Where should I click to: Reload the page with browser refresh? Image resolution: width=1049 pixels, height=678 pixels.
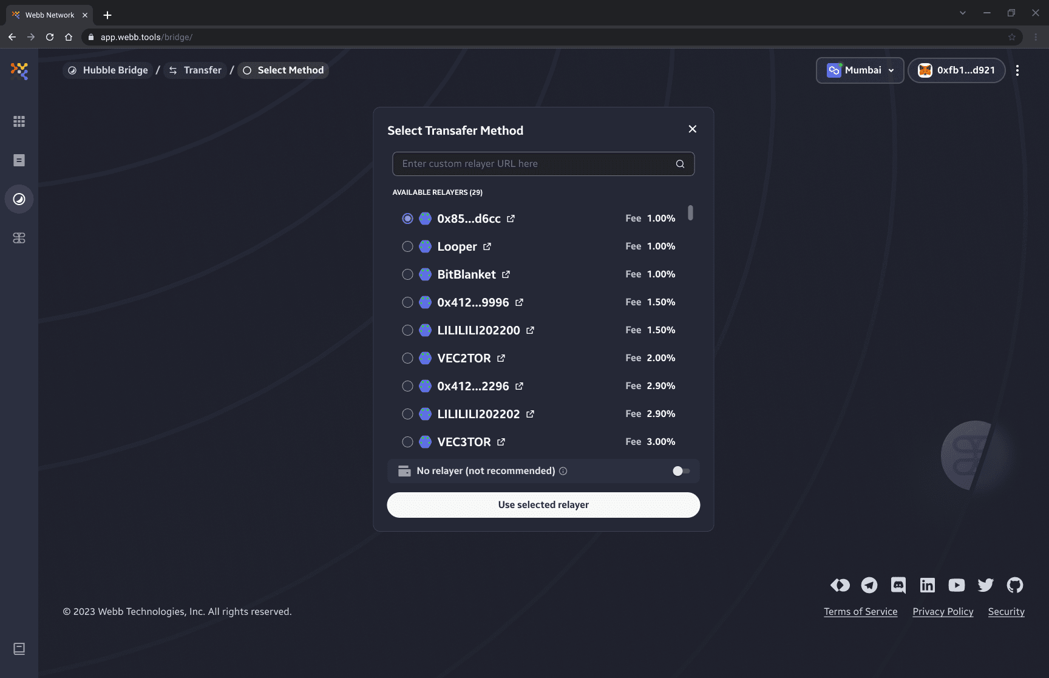tap(50, 37)
